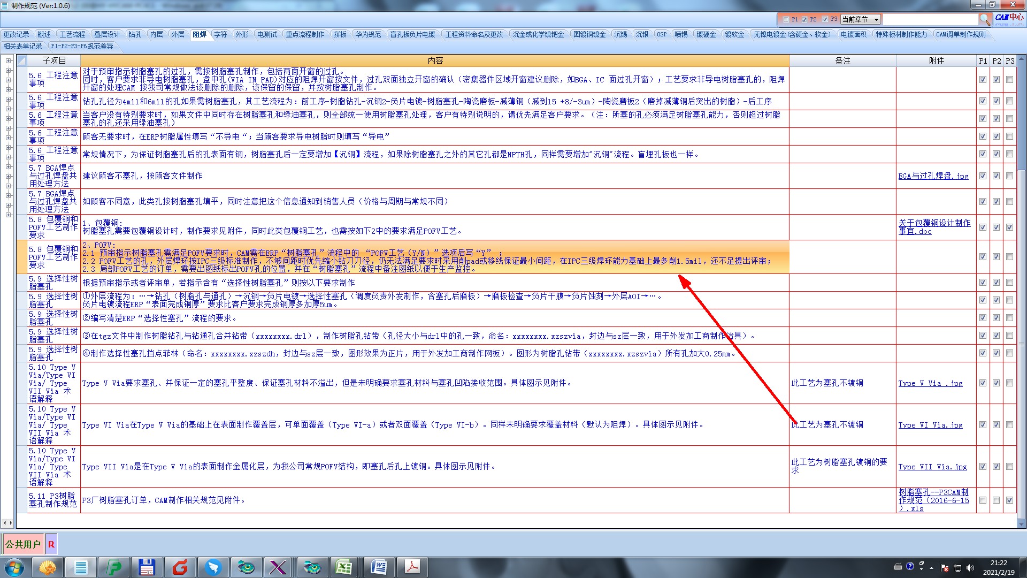Open second teal disc app beside Excel
This screenshot has width=1027, height=578.
click(x=312, y=567)
